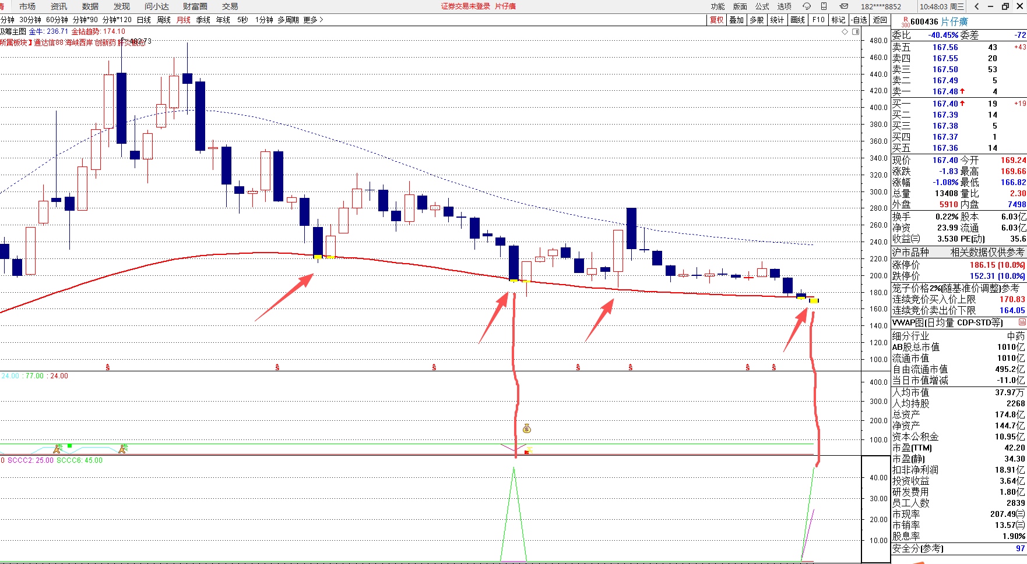Open the 功能 menu

pos(718,6)
